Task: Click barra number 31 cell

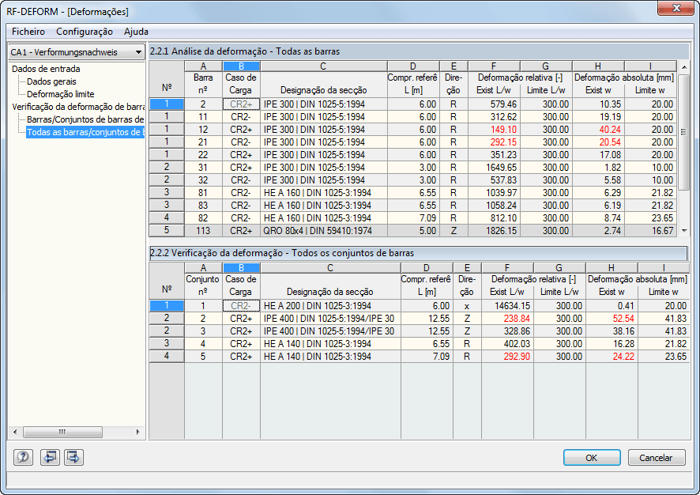Action: pyautogui.click(x=203, y=168)
